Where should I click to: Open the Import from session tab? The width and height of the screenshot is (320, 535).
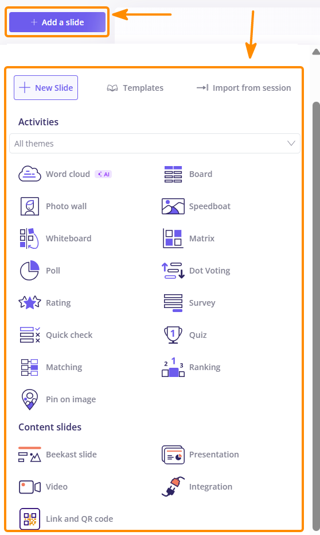pyautogui.click(x=244, y=88)
